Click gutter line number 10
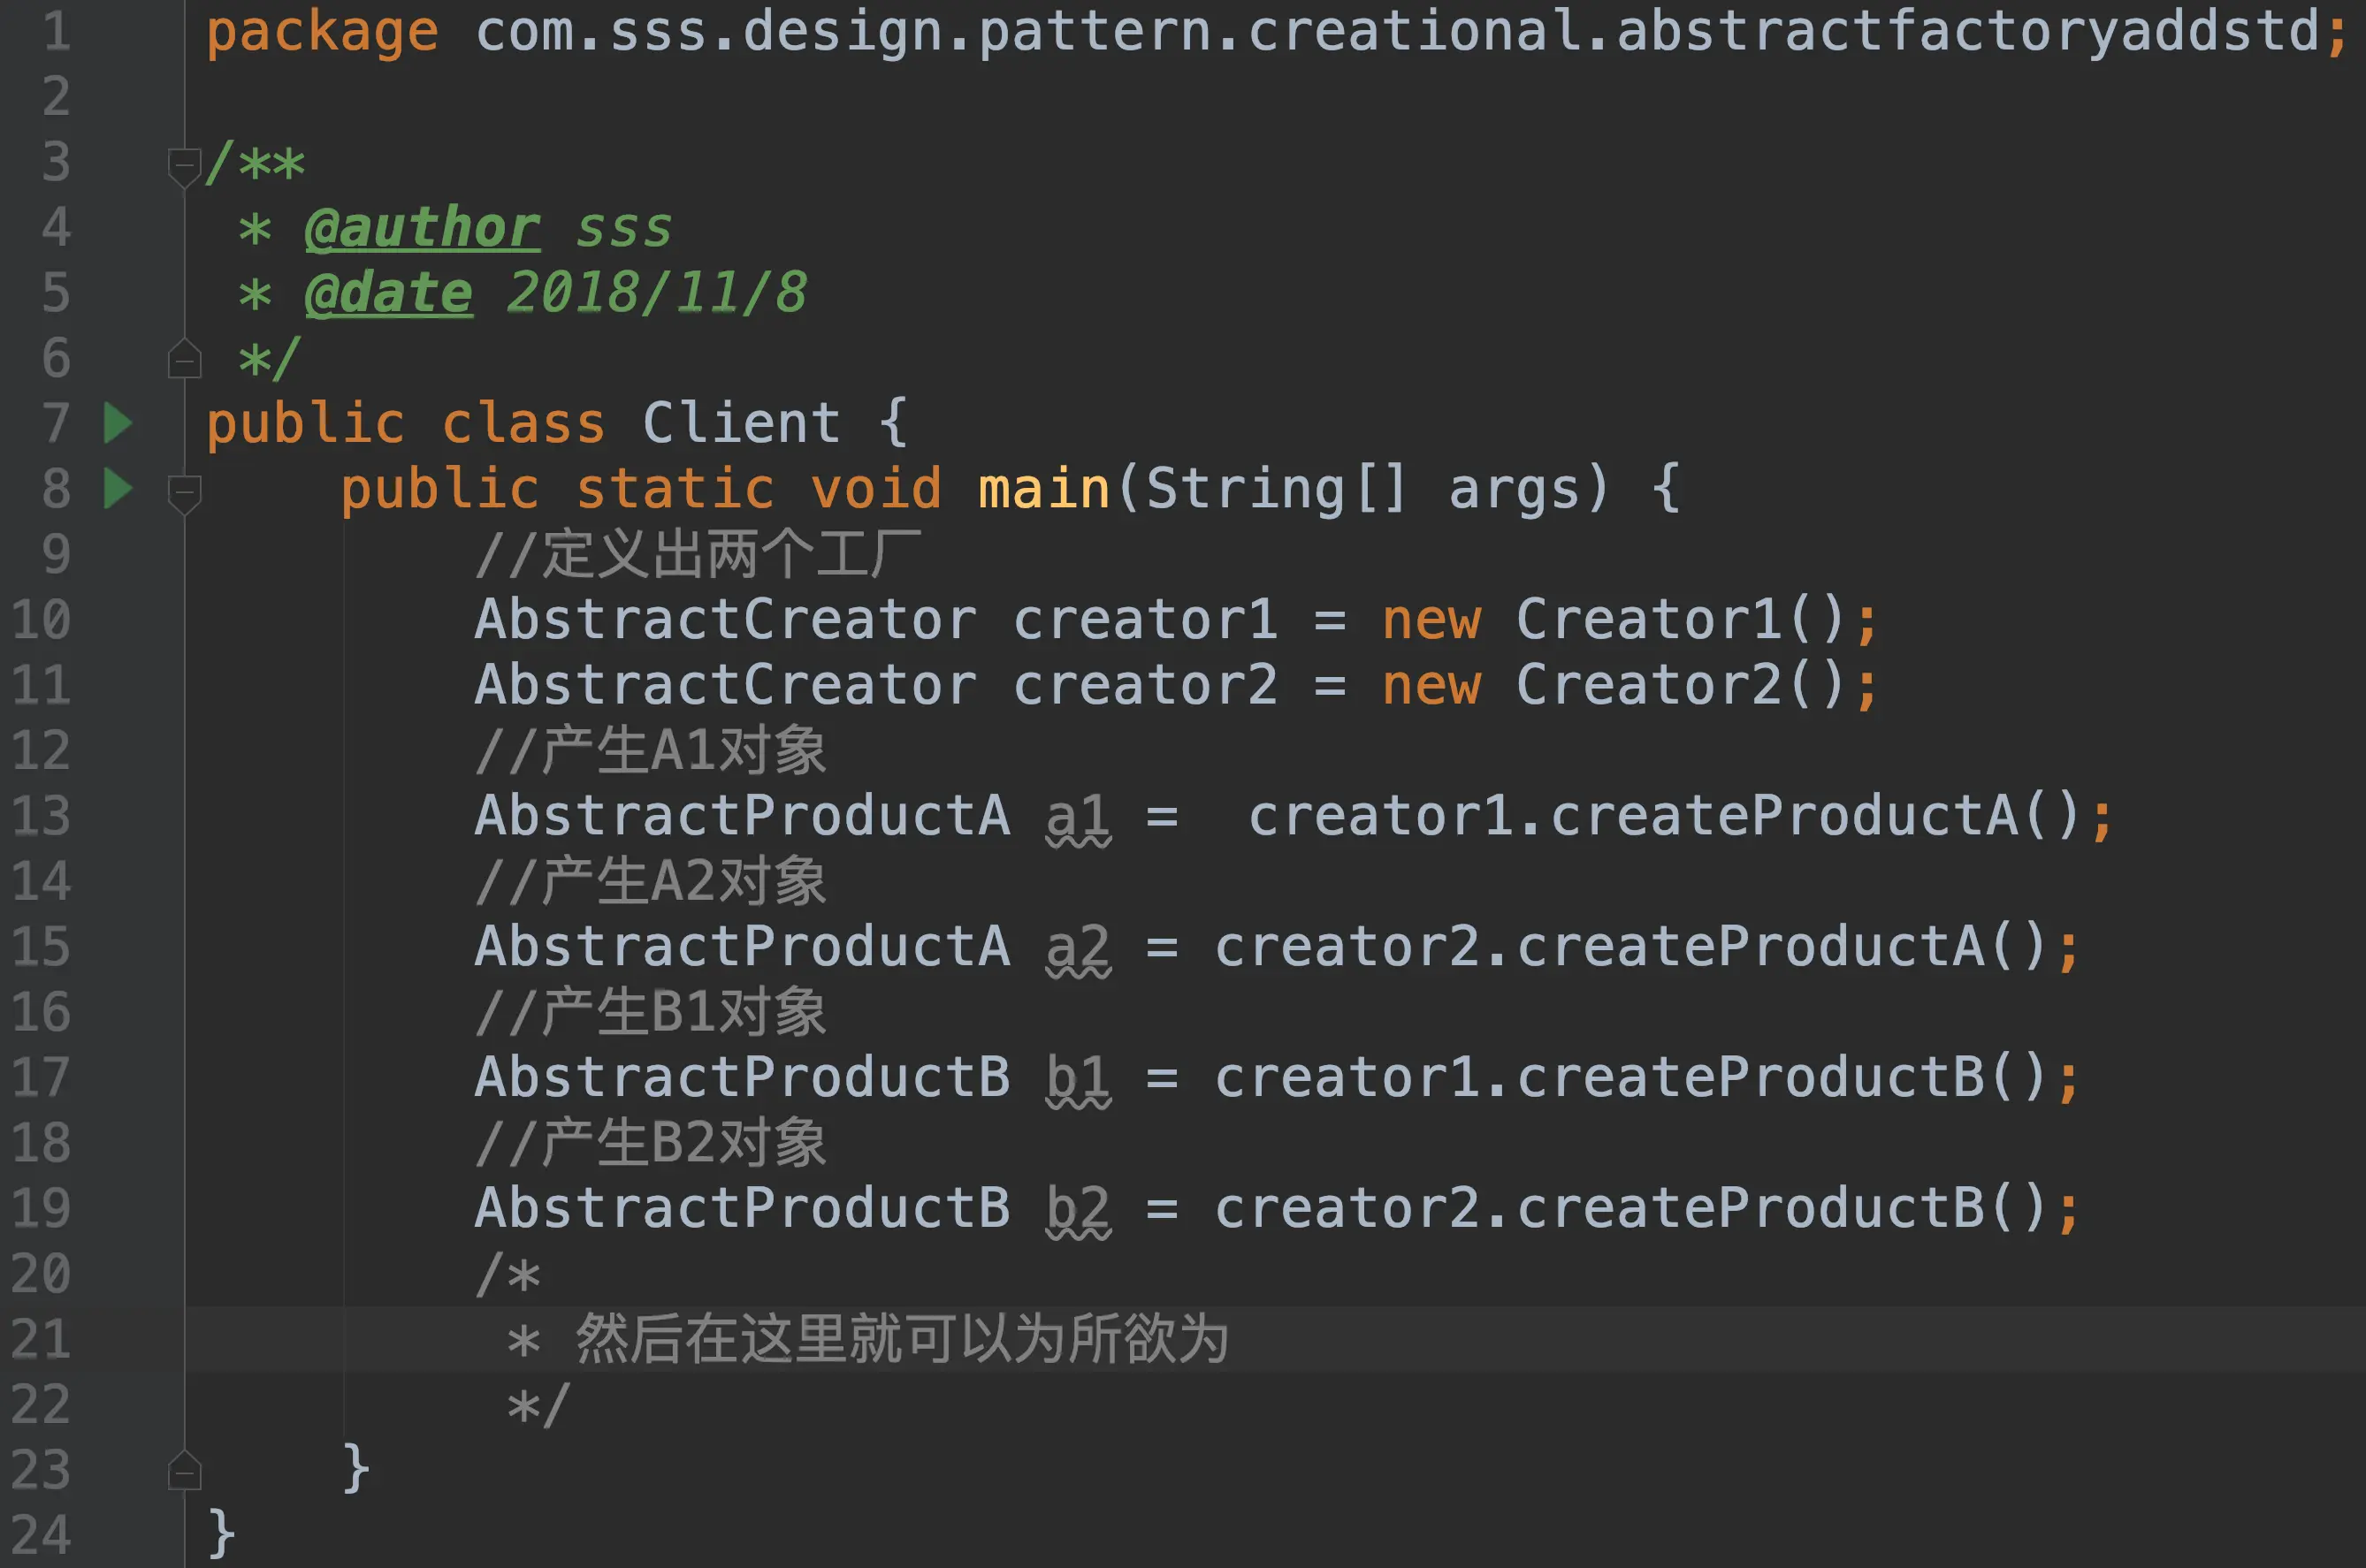Screen dimensions: 2366x1568 point(42,619)
